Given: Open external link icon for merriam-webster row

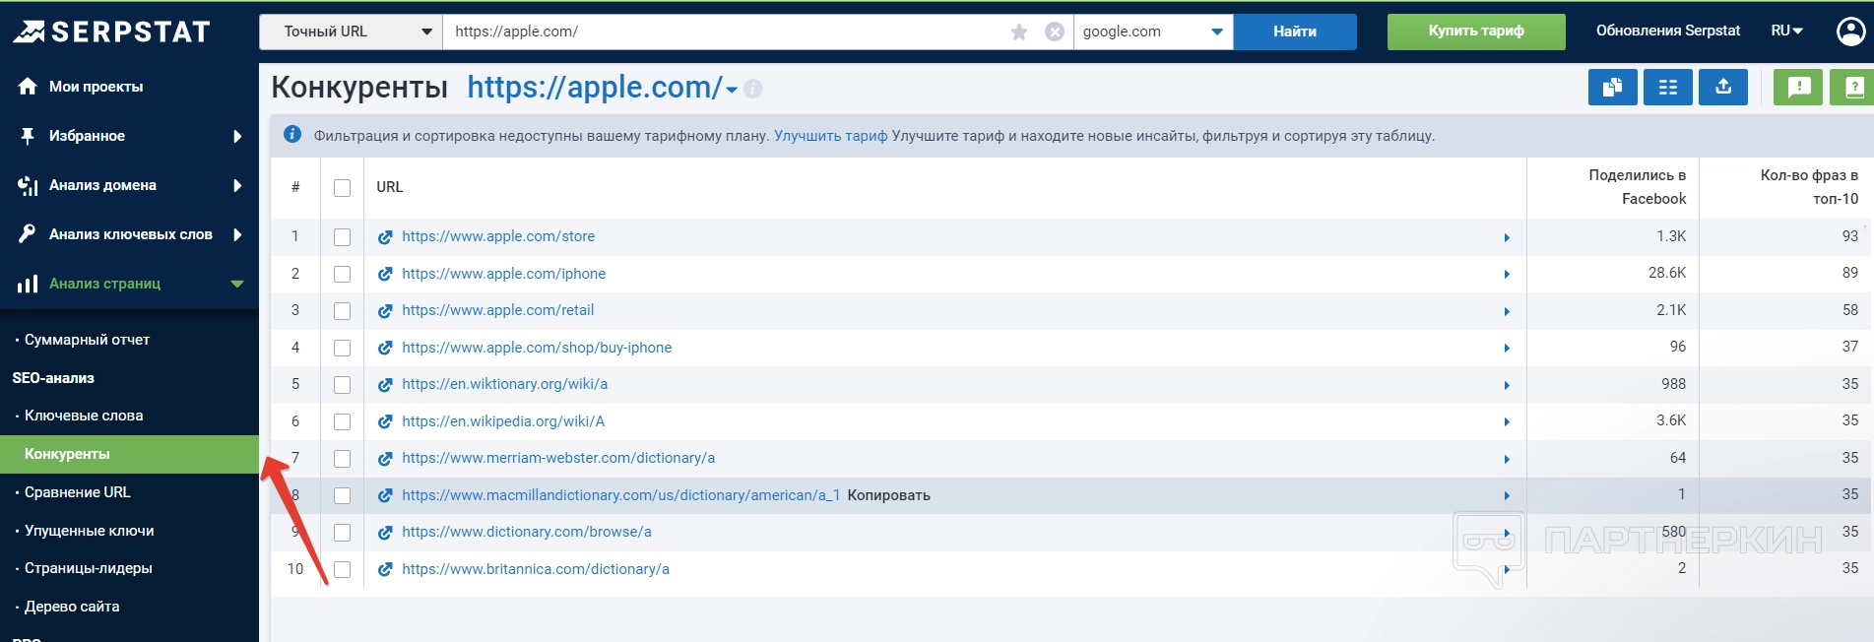Looking at the screenshot, I should 385,459.
